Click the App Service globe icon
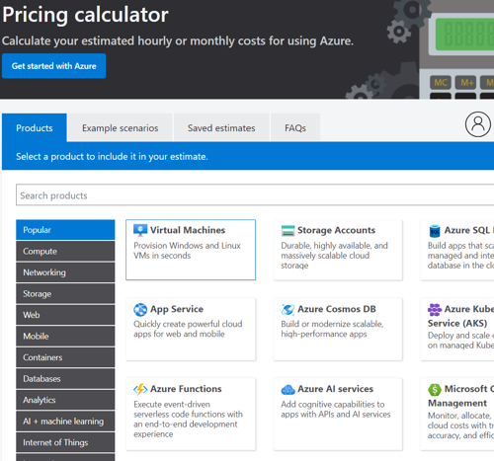The image size is (494, 461). (x=140, y=309)
